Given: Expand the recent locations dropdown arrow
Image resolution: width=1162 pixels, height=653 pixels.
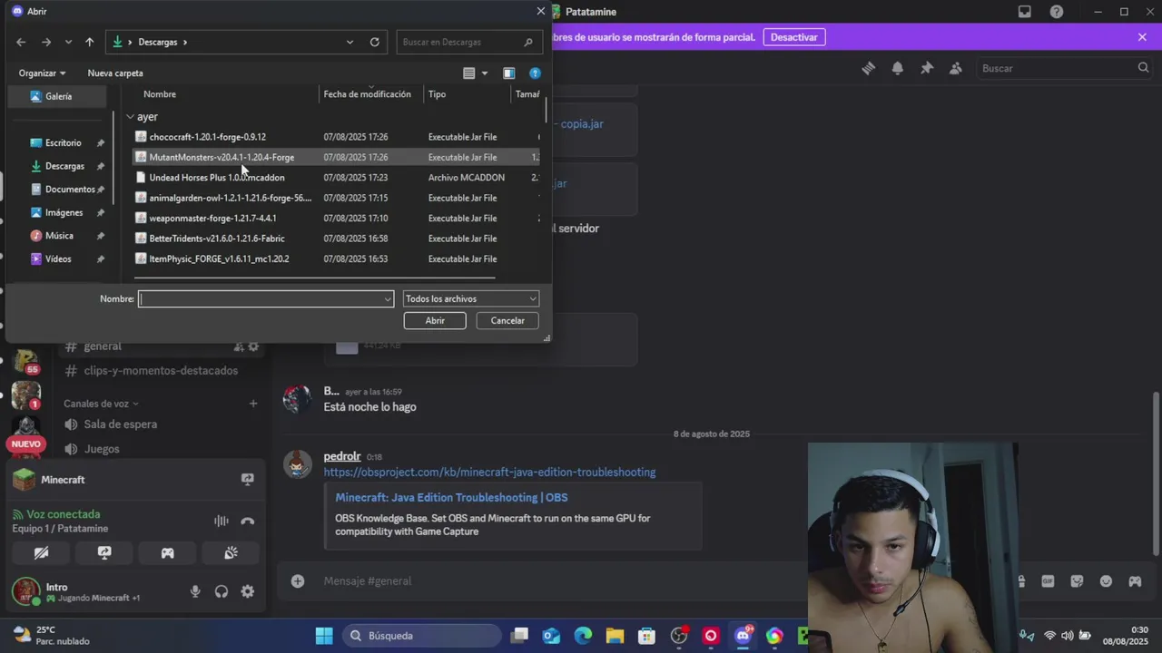Looking at the screenshot, I should (68, 42).
